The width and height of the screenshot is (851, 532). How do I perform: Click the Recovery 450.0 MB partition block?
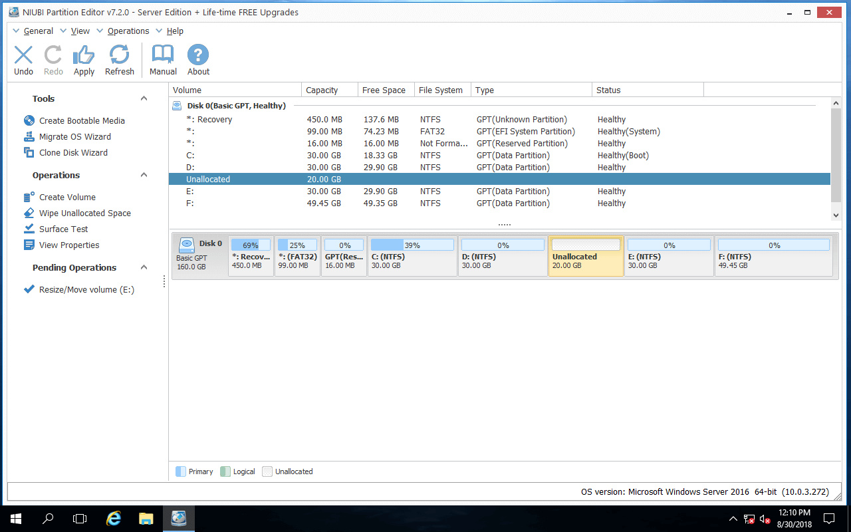[x=251, y=255]
